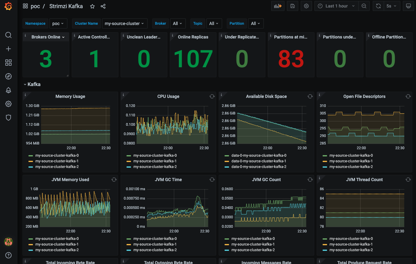Viewport: 416px width, 264px height.
Task: Click the yellow kafka-1 color swatch in CPU Usage
Action: tap(129, 161)
